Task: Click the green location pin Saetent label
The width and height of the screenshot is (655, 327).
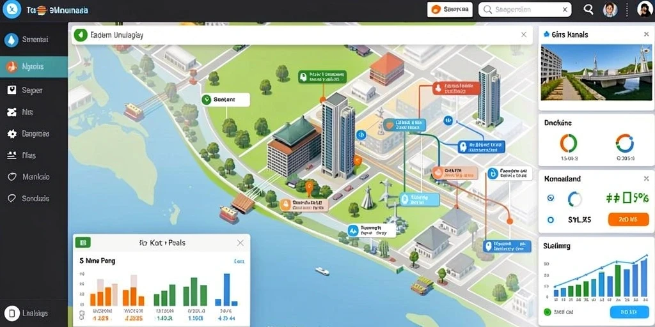Action: click(225, 100)
